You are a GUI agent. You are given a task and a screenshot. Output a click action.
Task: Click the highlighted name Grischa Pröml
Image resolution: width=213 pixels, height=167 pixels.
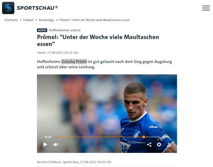click(x=74, y=62)
